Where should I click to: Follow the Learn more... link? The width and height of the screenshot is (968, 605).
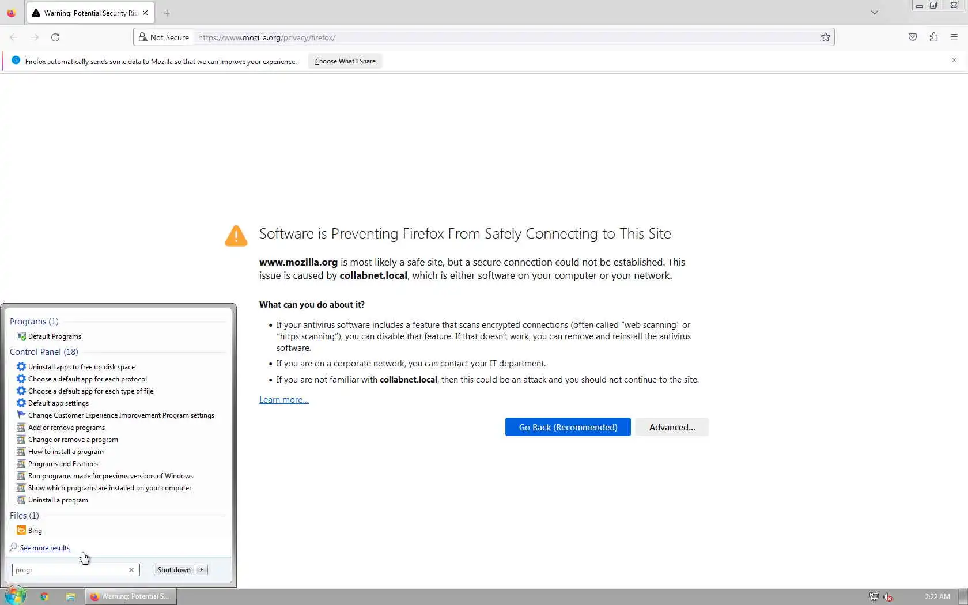click(284, 400)
